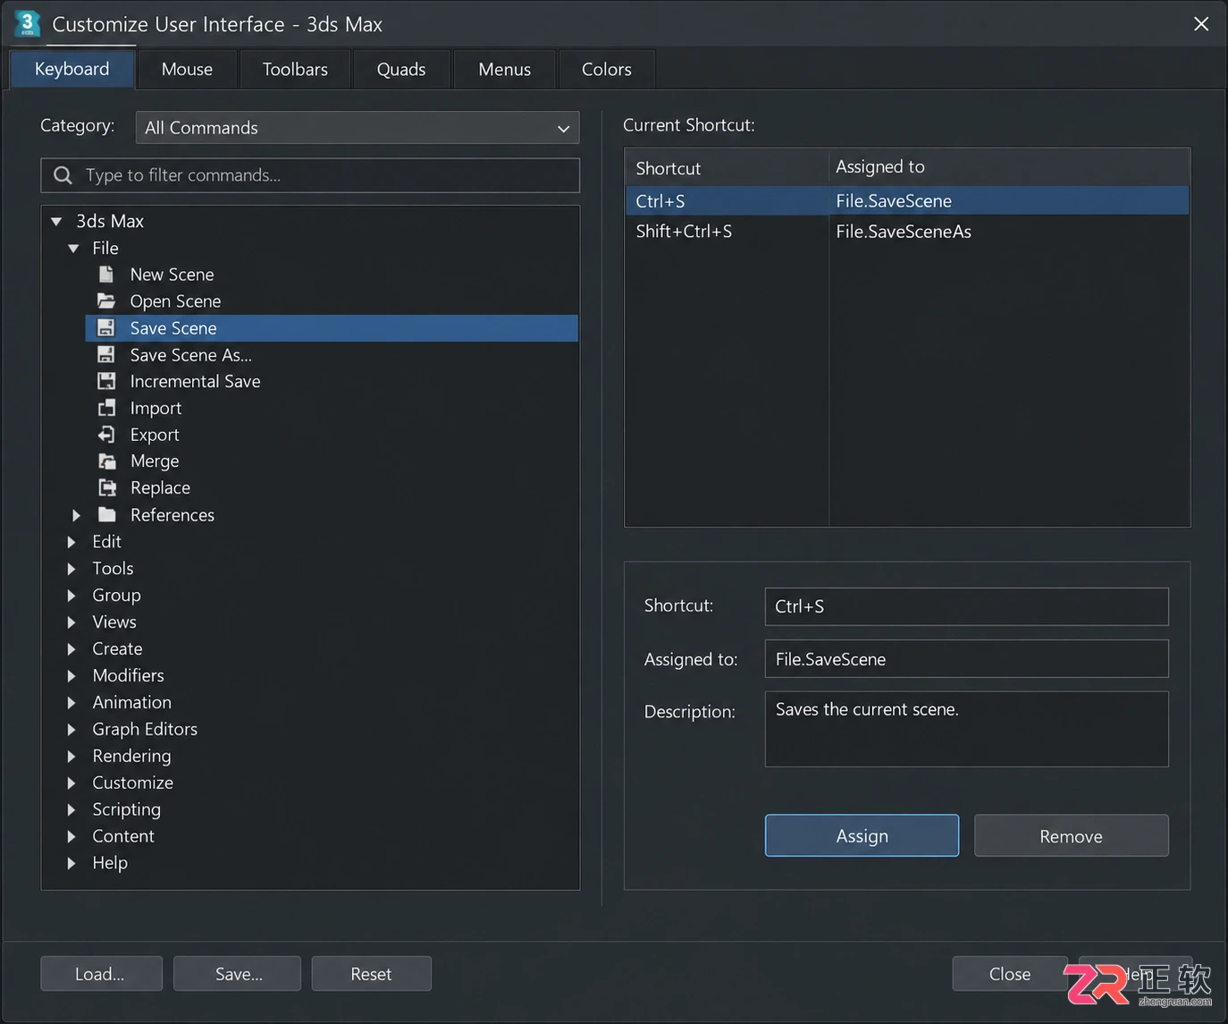Expand the Help tree node arrow
1228x1024 pixels.
coord(71,864)
